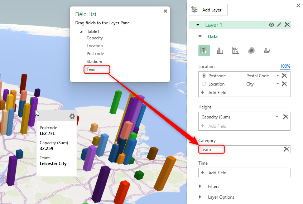Select the Clustered Column chart type icon
This screenshot has height=204, width=303.
tap(220, 50)
